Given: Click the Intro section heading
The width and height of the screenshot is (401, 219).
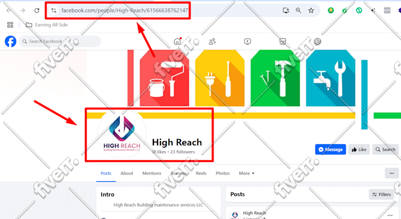Looking at the screenshot, I should 107,194.
